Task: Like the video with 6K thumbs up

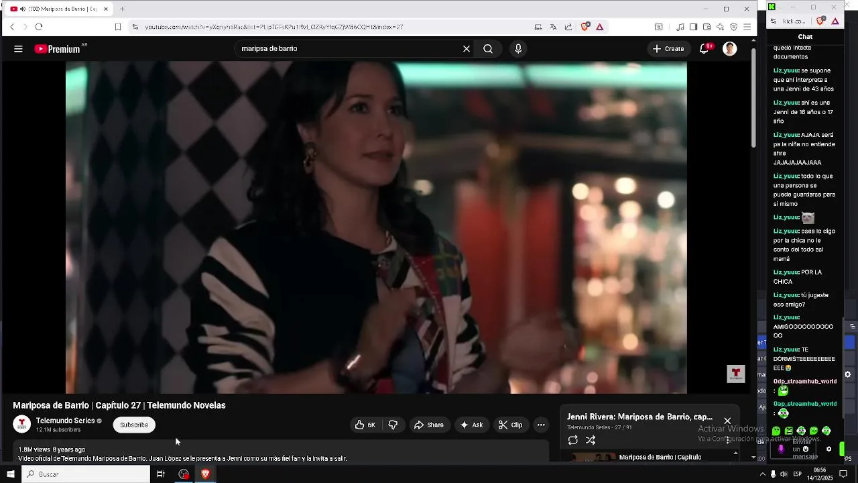Action: tap(365, 425)
